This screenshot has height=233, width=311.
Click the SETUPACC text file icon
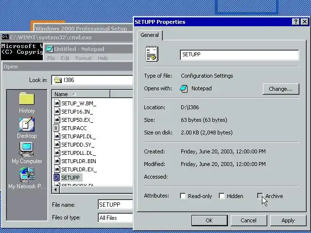coord(56,128)
